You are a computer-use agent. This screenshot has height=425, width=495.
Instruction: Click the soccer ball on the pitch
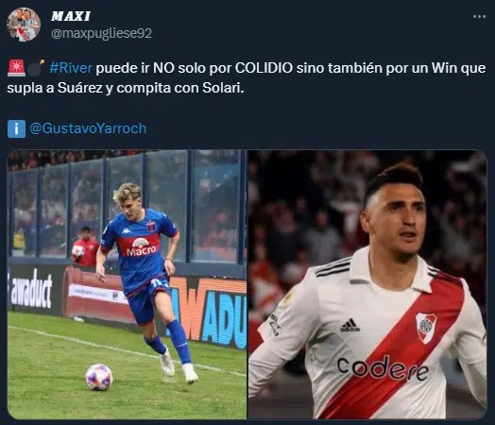(99, 377)
